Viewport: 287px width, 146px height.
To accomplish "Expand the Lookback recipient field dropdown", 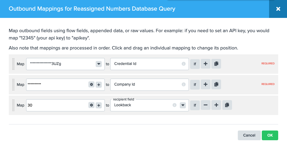I will click(x=183, y=105).
